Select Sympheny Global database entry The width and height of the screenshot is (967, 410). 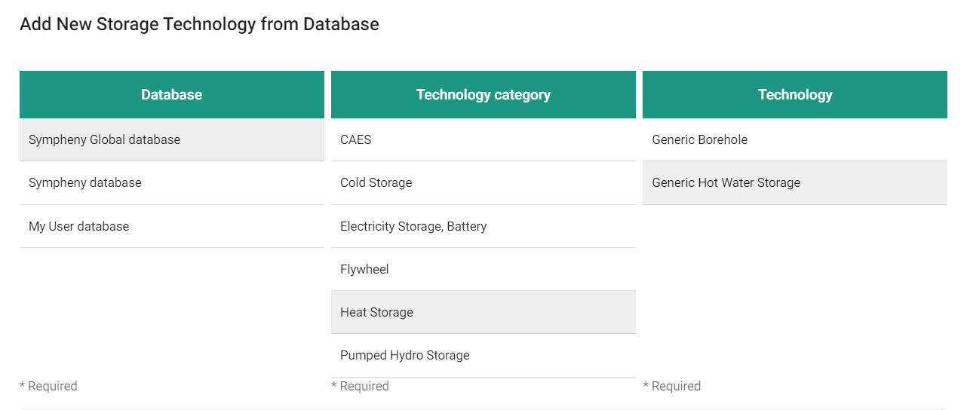[x=104, y=139]
